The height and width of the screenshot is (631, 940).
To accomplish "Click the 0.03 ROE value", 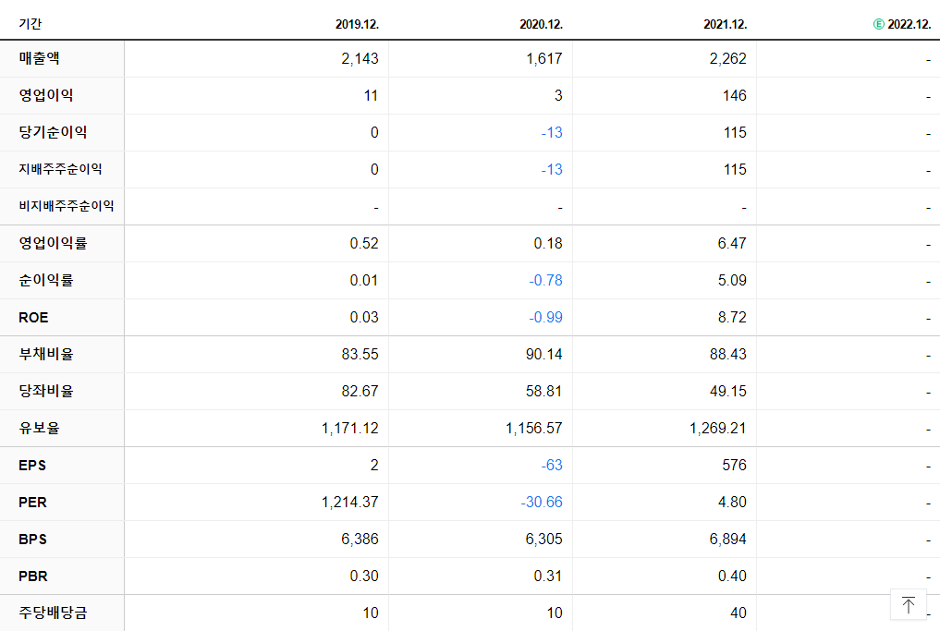I will (x=364, y=318).
